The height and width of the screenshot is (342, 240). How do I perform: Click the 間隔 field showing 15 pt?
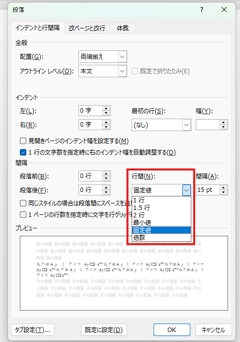[208, 190]
